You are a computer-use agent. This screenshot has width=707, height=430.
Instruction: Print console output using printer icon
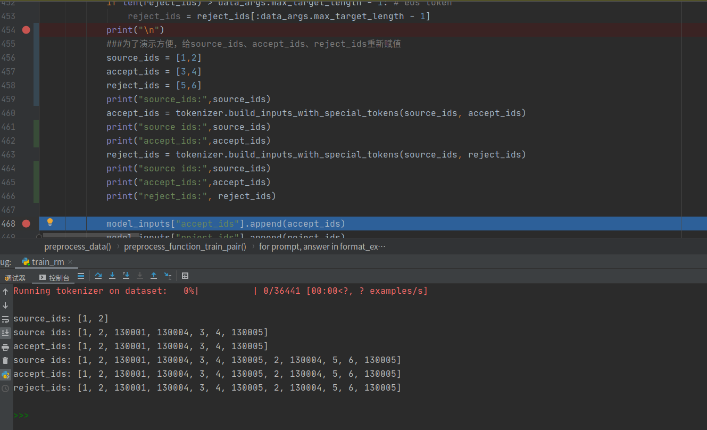pyautogui.click(x=5, y=346)
